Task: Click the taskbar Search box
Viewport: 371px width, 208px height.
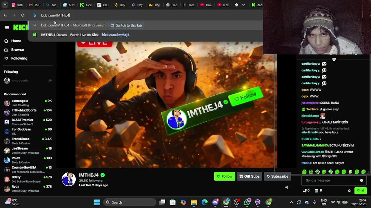Action: [x=130, y=202]
